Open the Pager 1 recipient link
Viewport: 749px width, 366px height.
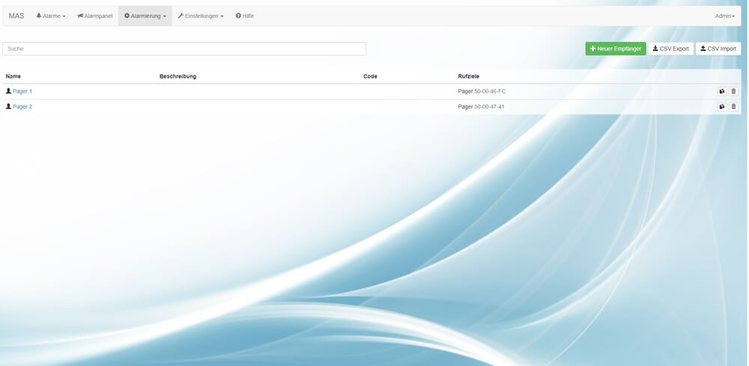(22, 91)
